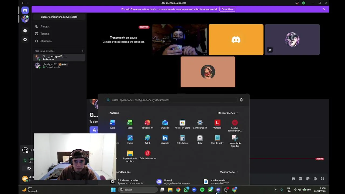Select orange Discord logo call tile
This screenshot has width=345, height=194.
coord(236,40)
